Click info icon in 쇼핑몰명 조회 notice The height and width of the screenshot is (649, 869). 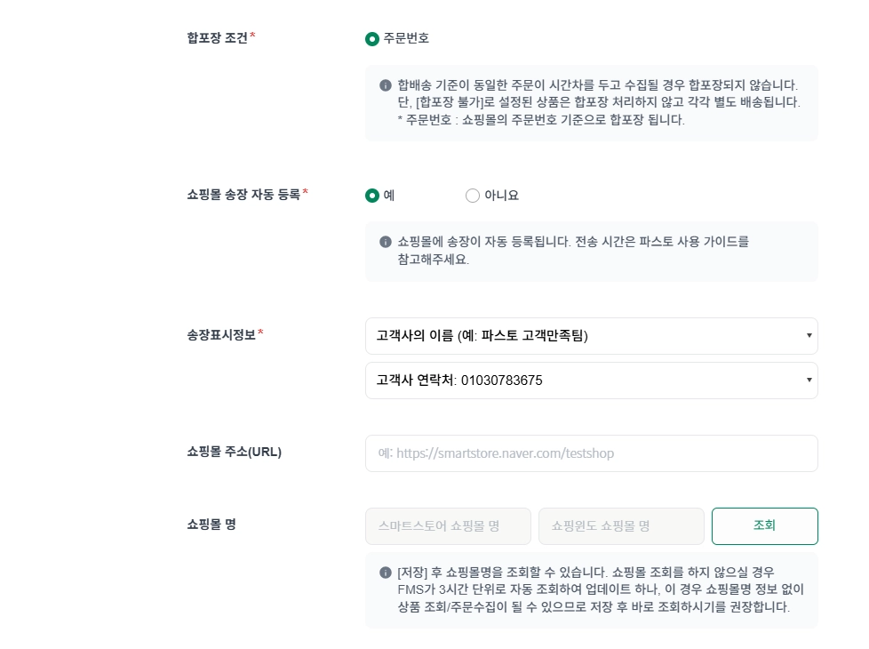[x=386, y=573]
